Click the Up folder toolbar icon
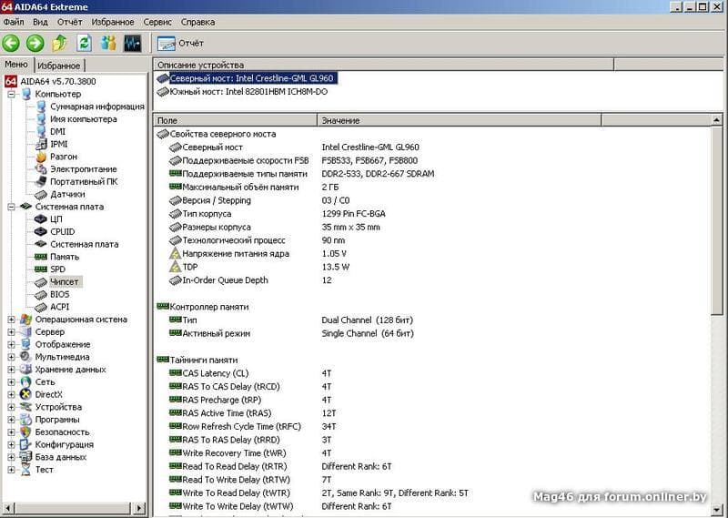Screen dimensions: 728x518 (60, 43)
